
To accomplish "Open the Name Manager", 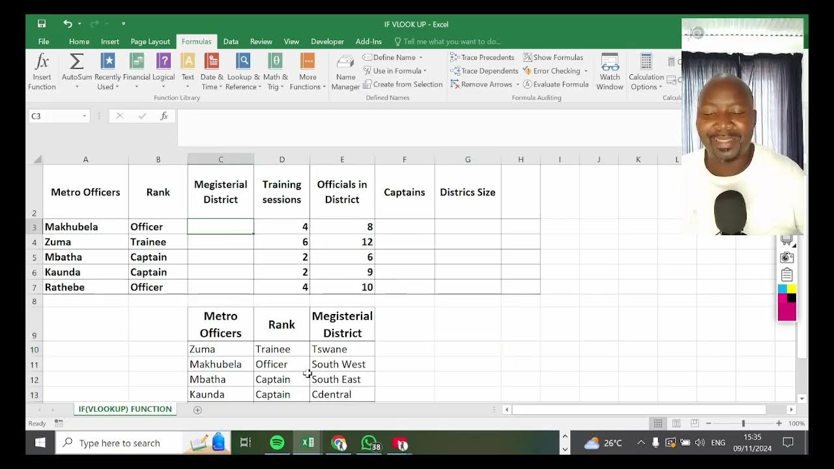I will tap(345, 72).
